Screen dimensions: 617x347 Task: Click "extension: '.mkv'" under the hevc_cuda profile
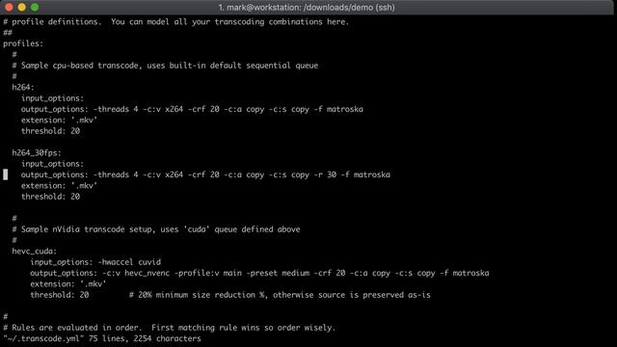tap(68, 284)
